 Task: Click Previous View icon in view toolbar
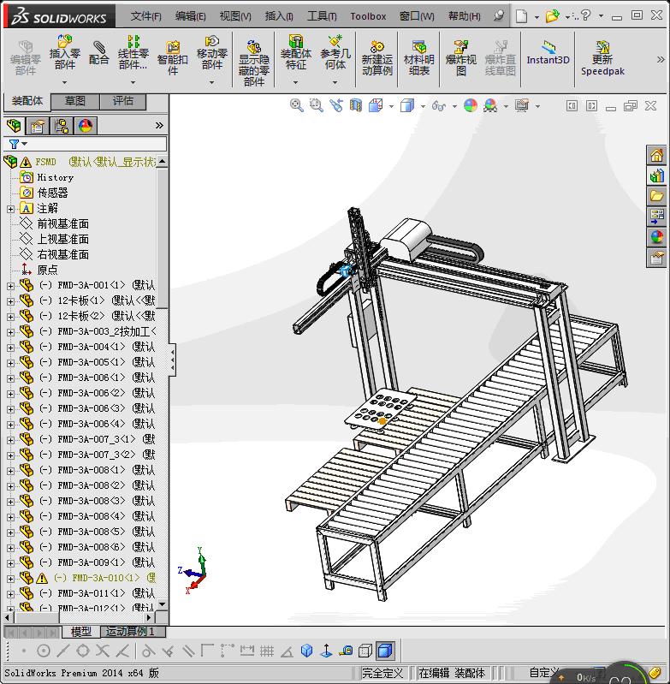335,105
